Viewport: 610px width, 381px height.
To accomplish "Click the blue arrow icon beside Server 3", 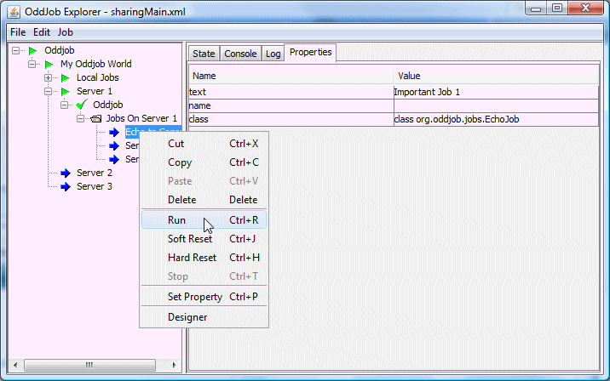I will coord(66,186).
